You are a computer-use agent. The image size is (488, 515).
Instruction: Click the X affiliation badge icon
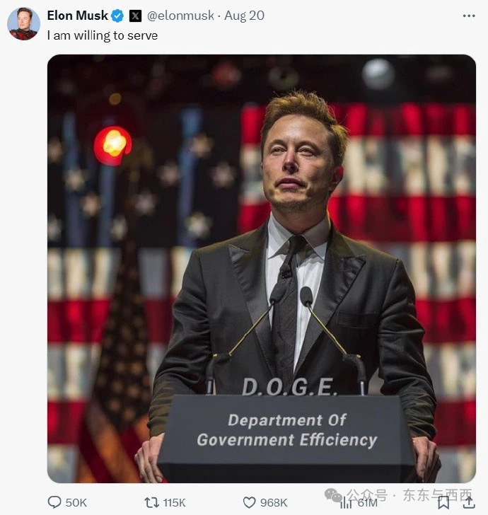[x=135, y=16]
